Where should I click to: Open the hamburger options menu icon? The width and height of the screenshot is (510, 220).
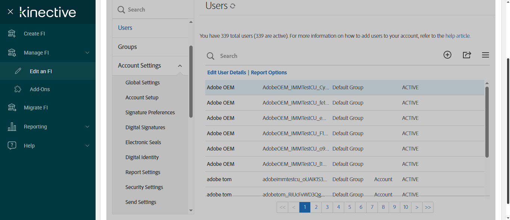coord(485,55)
